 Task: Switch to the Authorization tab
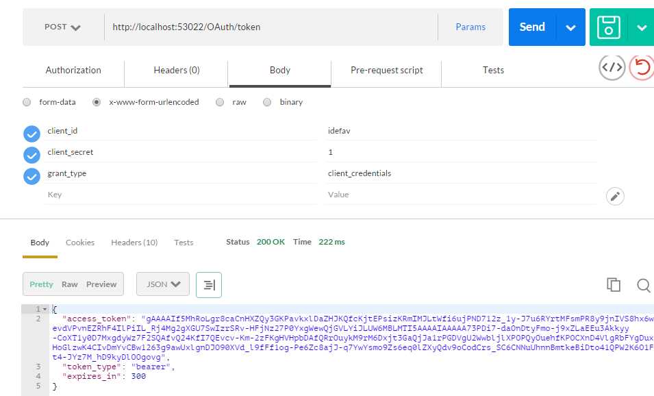[x=73, y=70]
